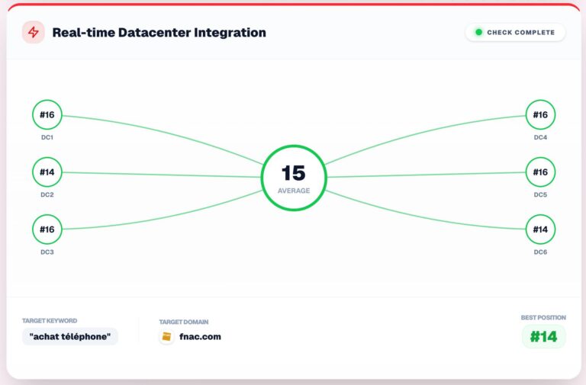Click the red lightning bolt icon
The image size is (586, 385).
(33, 33)
